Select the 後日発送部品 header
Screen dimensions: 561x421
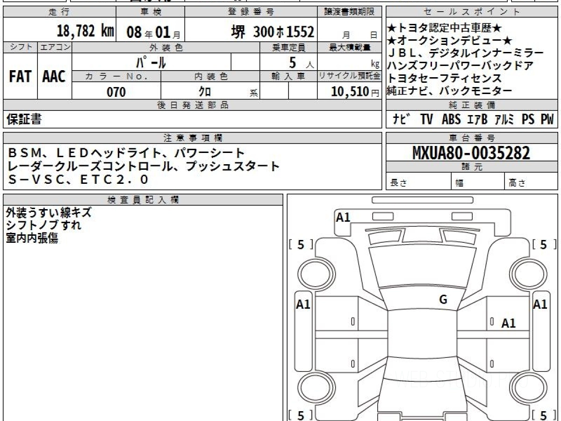click(x=193, y=105)
